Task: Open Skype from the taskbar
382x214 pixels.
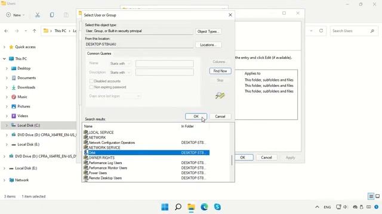Action: click(217, 207)
